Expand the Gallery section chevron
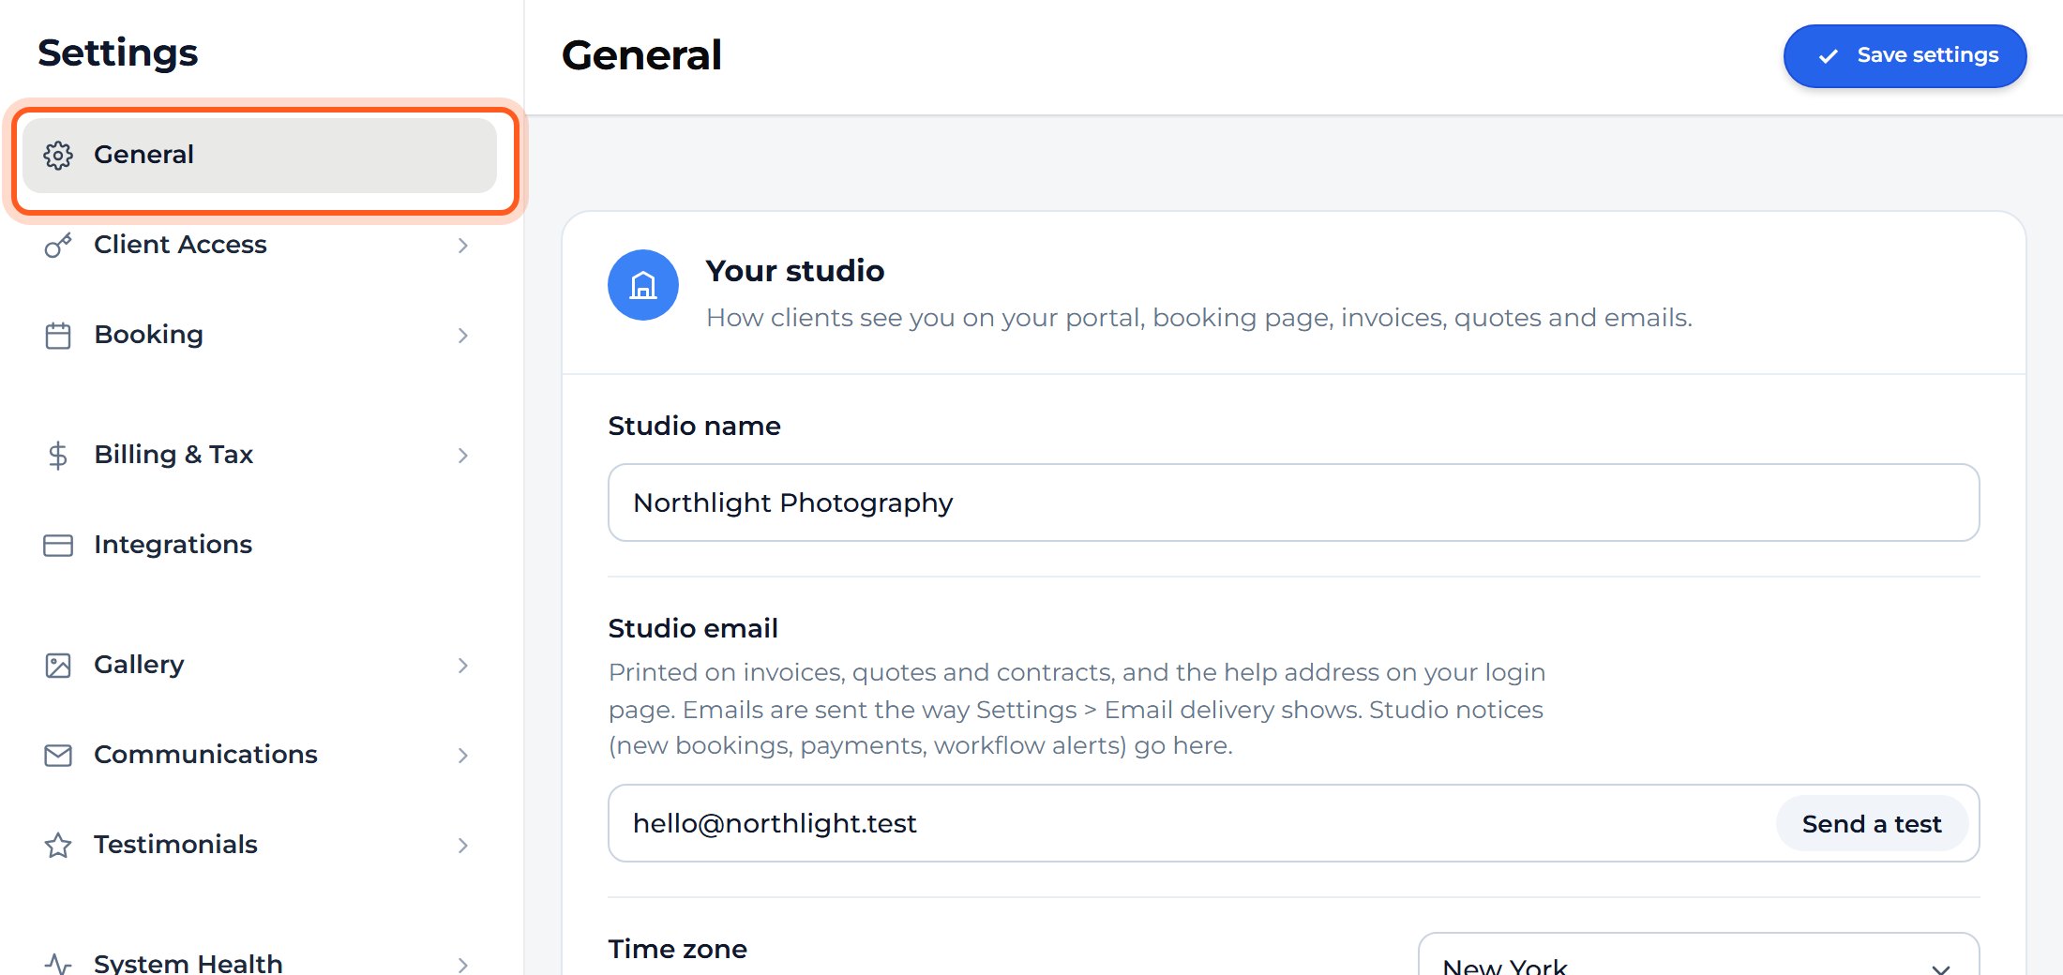The image size is (2063, 975). pos(462,666)
